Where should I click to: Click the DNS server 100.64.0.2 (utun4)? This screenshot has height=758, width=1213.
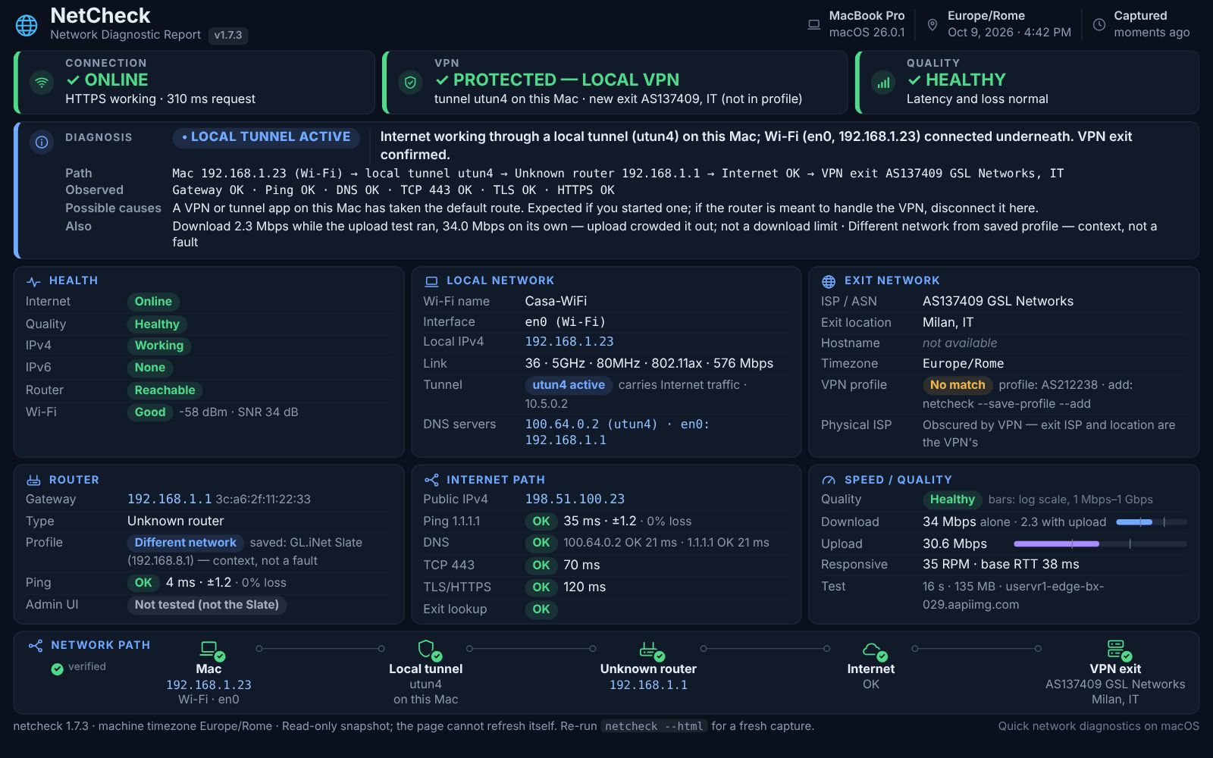[591, 424]
